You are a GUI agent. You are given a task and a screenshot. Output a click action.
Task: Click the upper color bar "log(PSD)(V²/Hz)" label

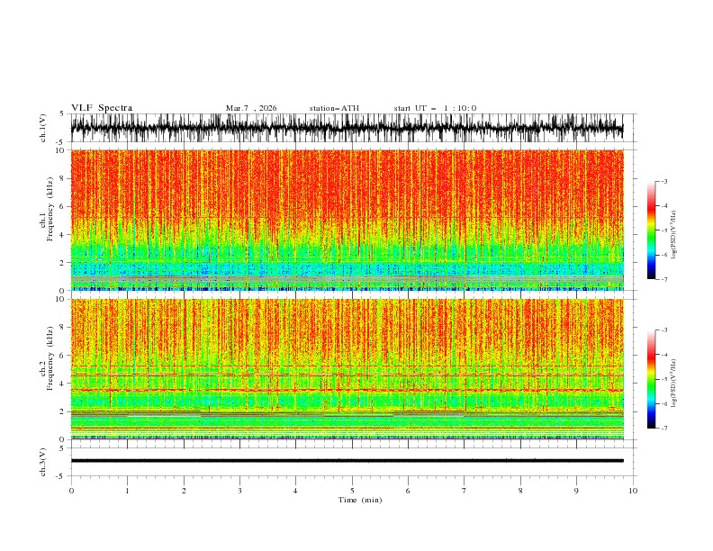coord(673,235)
